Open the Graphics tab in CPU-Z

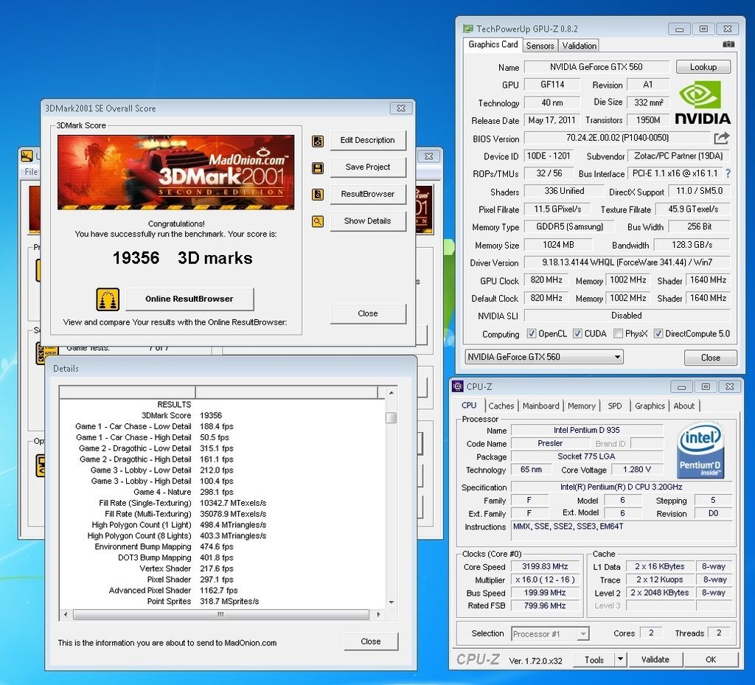click(x=650, y=406)
